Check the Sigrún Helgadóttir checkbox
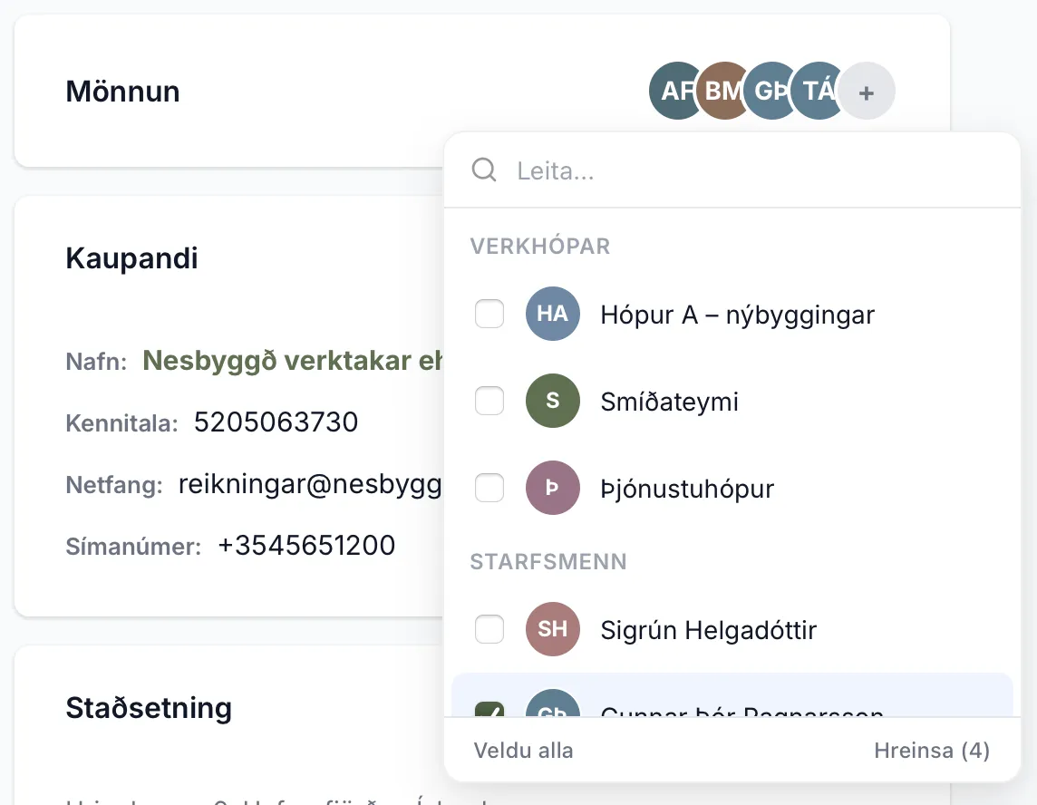 489,629
